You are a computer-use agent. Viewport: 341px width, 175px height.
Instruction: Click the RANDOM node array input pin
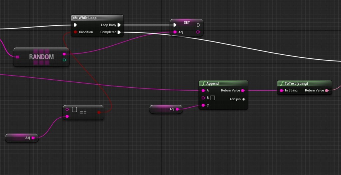(x=18, y=57)
